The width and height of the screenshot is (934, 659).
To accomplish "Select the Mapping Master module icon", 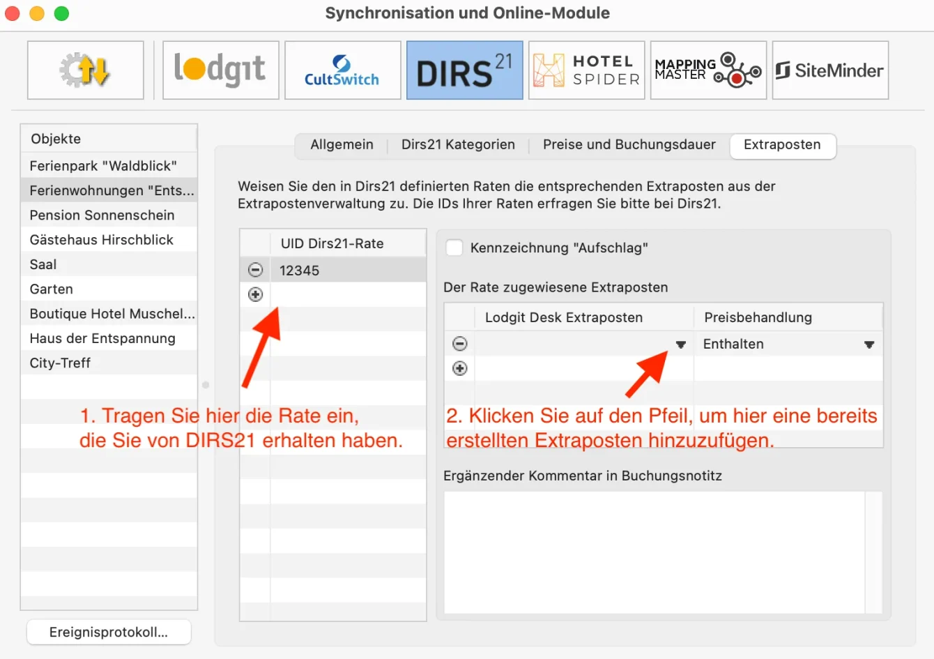I will (x=708, y=70).
